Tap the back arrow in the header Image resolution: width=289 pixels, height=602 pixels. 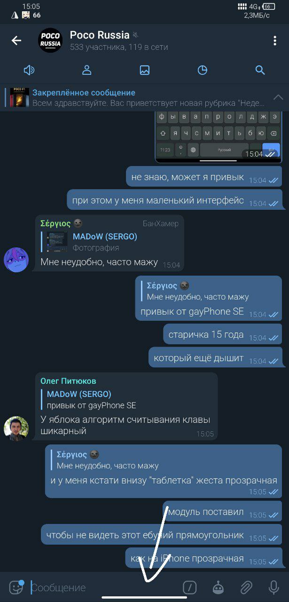(16, 40)
